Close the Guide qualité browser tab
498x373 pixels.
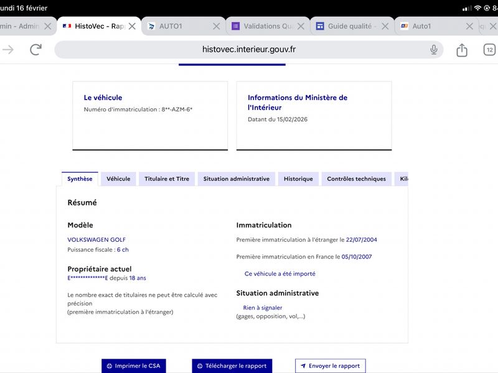(x=385, y=26)
